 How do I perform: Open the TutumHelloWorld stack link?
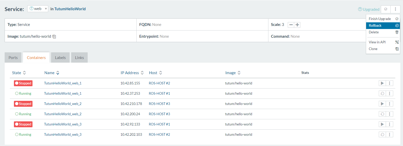point(70,9)
